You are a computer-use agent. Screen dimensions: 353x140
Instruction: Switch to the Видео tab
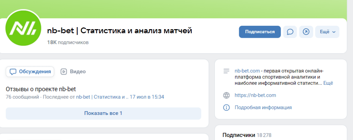(x=73, y=72)
